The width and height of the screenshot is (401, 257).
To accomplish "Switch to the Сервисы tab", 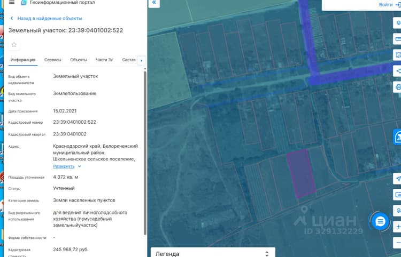I will coord(53,60).
